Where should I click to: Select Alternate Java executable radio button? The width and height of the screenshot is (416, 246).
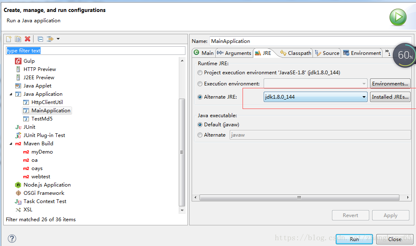tap(200, 135)
